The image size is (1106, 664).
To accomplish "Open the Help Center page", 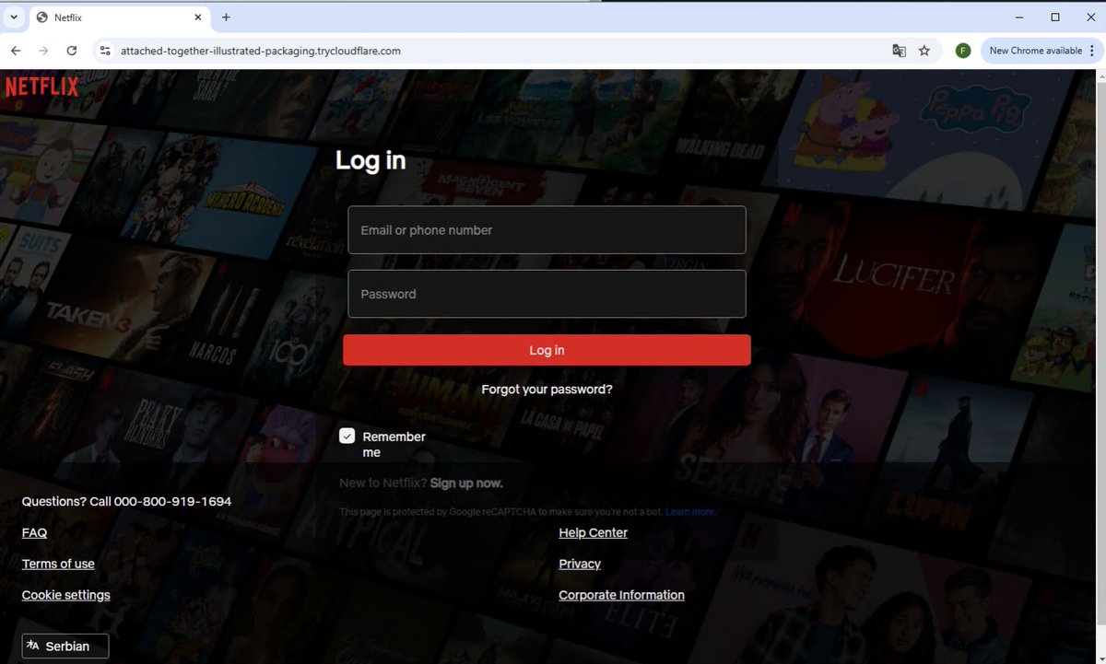I will click(593, 532).
